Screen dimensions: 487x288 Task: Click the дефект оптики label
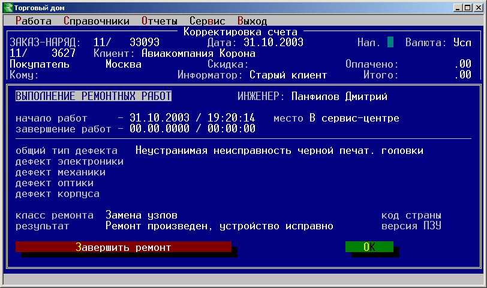point(55,183)
